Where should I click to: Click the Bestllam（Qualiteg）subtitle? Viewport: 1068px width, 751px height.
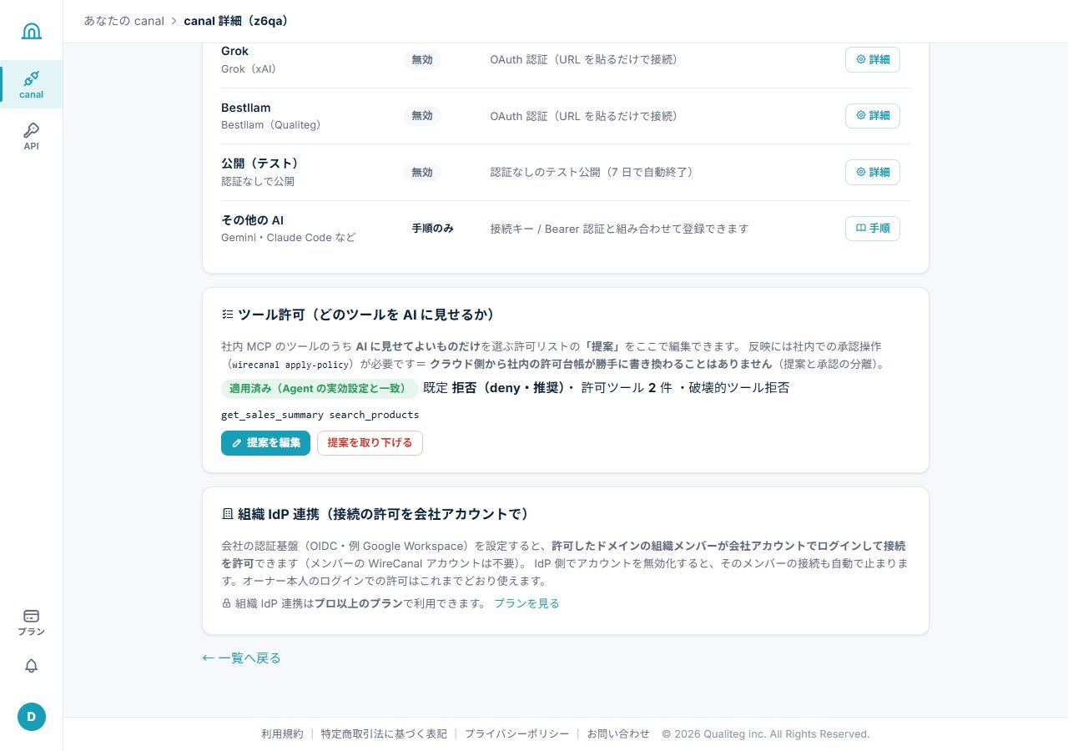270,125
